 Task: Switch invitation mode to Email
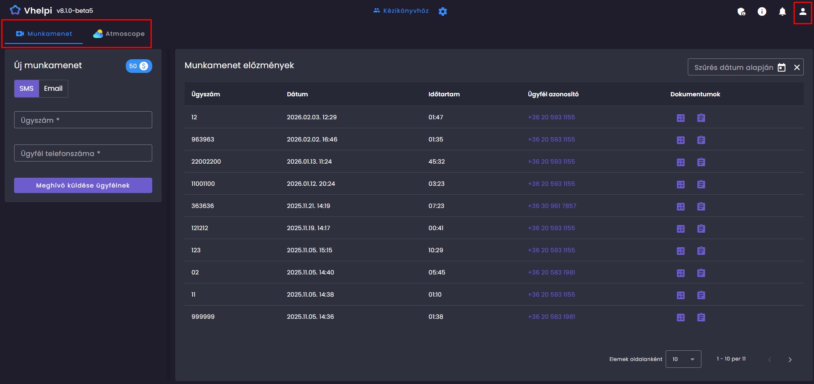point(53,89)
